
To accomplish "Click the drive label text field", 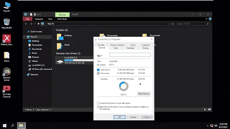I will (130, 55).
